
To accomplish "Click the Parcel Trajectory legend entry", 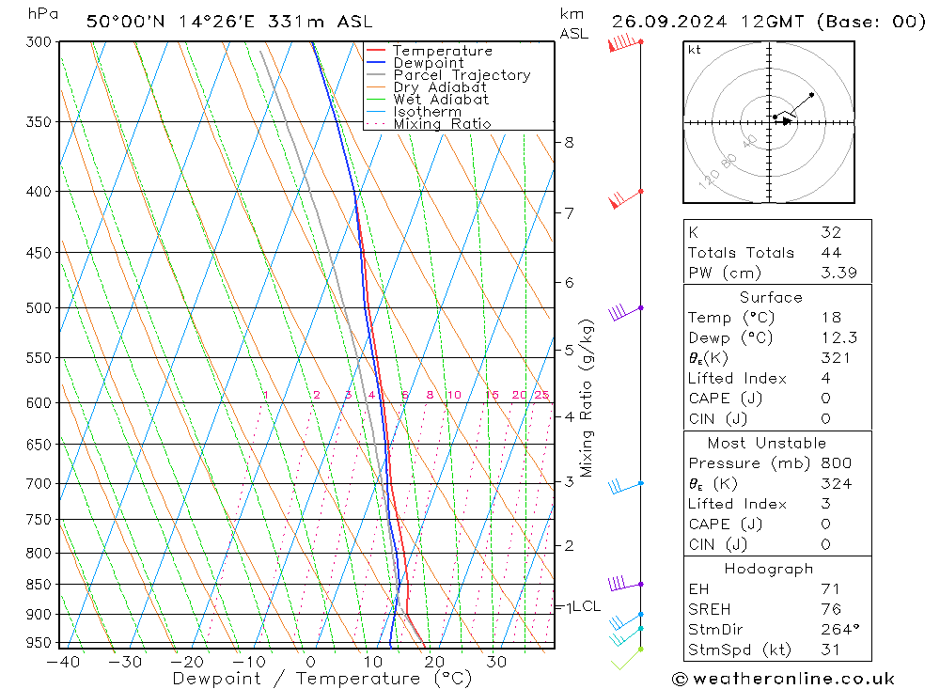I will click(x=448, y=75).
